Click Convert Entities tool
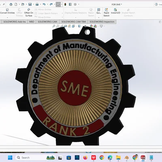Screen dimensions: 162x162 pos(7,11)
